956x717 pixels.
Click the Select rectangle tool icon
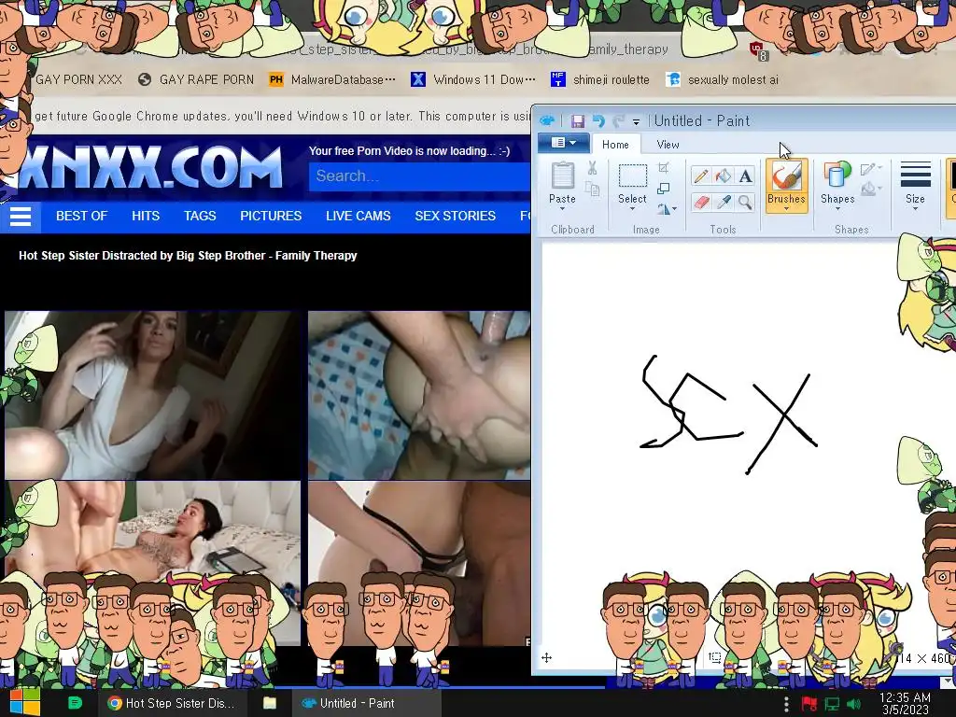(x=632, y=176)
